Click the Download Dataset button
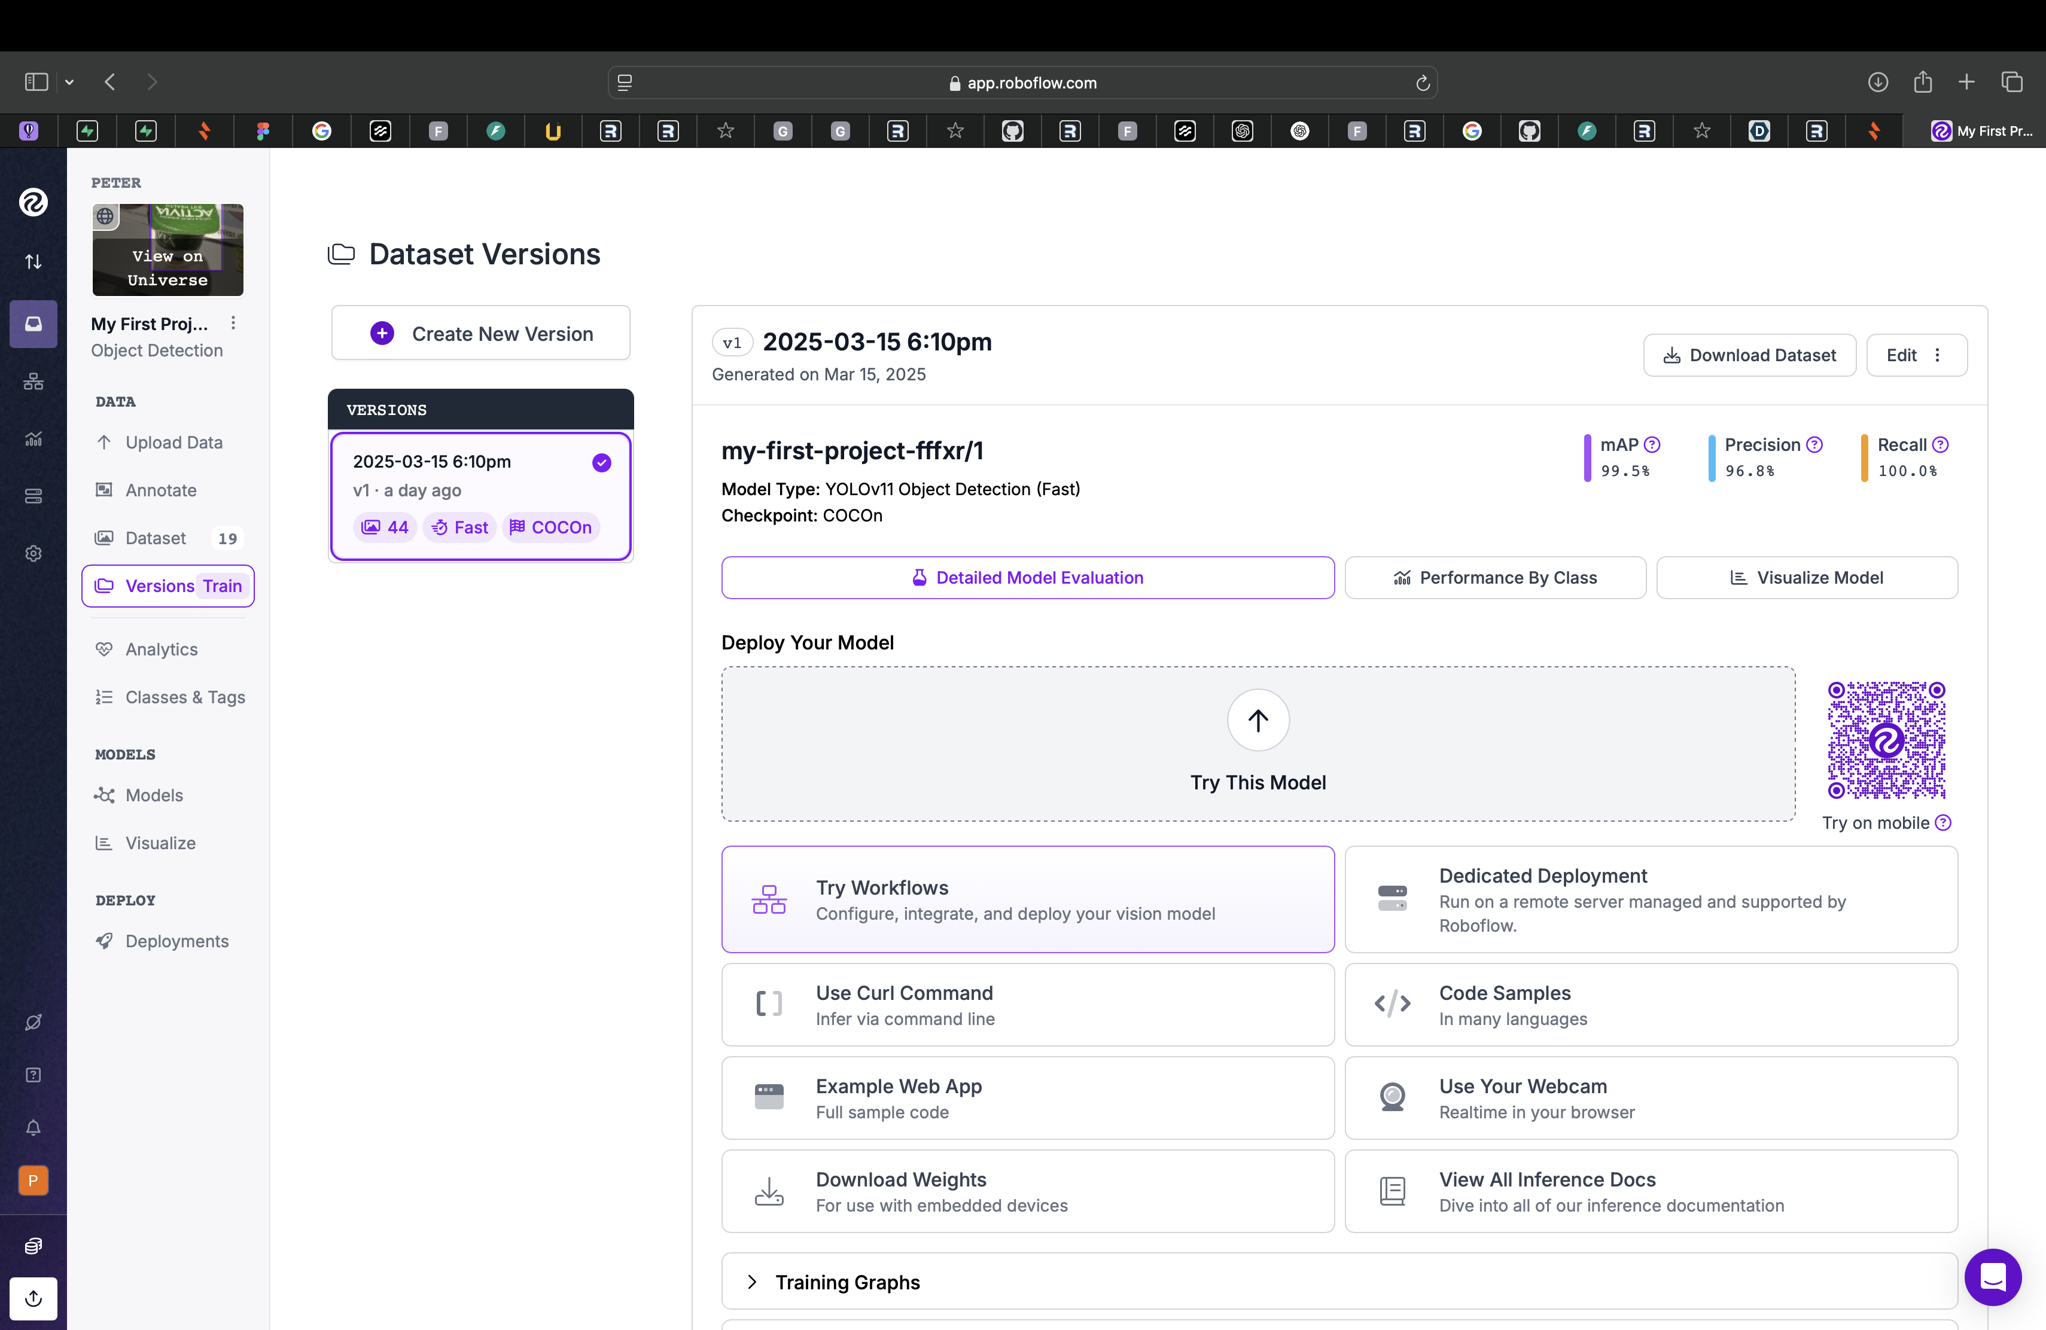Screen dimensions: 2046x1330 tap(1749, 356)
